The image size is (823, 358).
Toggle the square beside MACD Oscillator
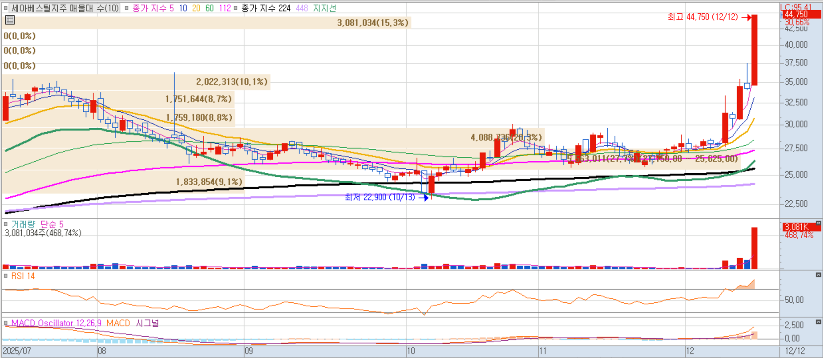[x=6, y=323]
